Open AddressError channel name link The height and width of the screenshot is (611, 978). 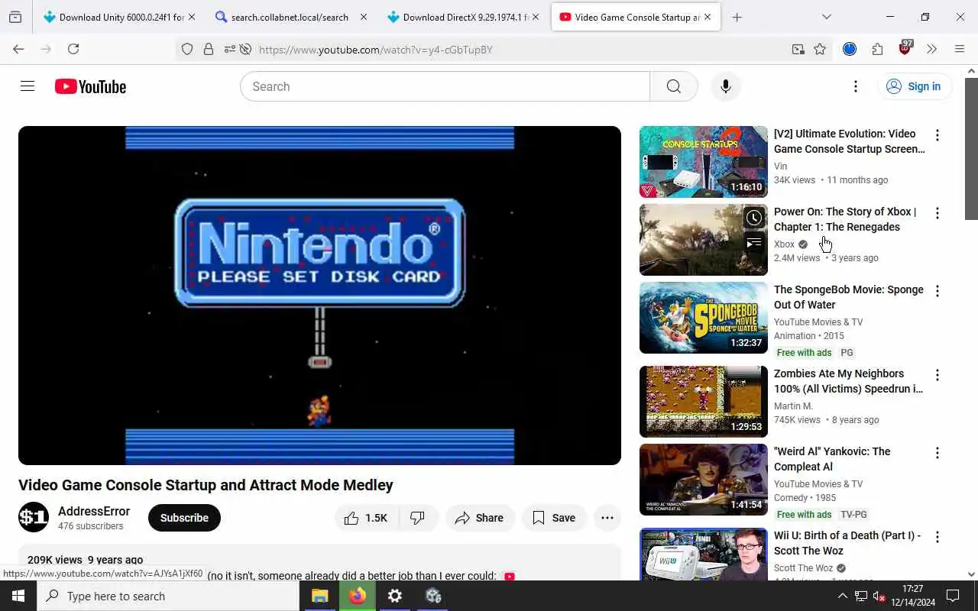point(94,511)
